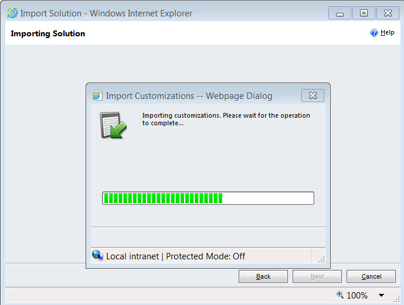Minimize the Import Solution window

click(341, 13)
